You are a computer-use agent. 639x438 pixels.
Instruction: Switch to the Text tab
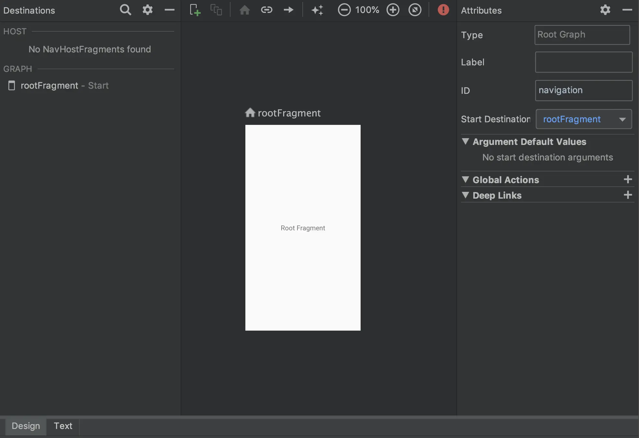pyautogui.click(x=63, y=426)
